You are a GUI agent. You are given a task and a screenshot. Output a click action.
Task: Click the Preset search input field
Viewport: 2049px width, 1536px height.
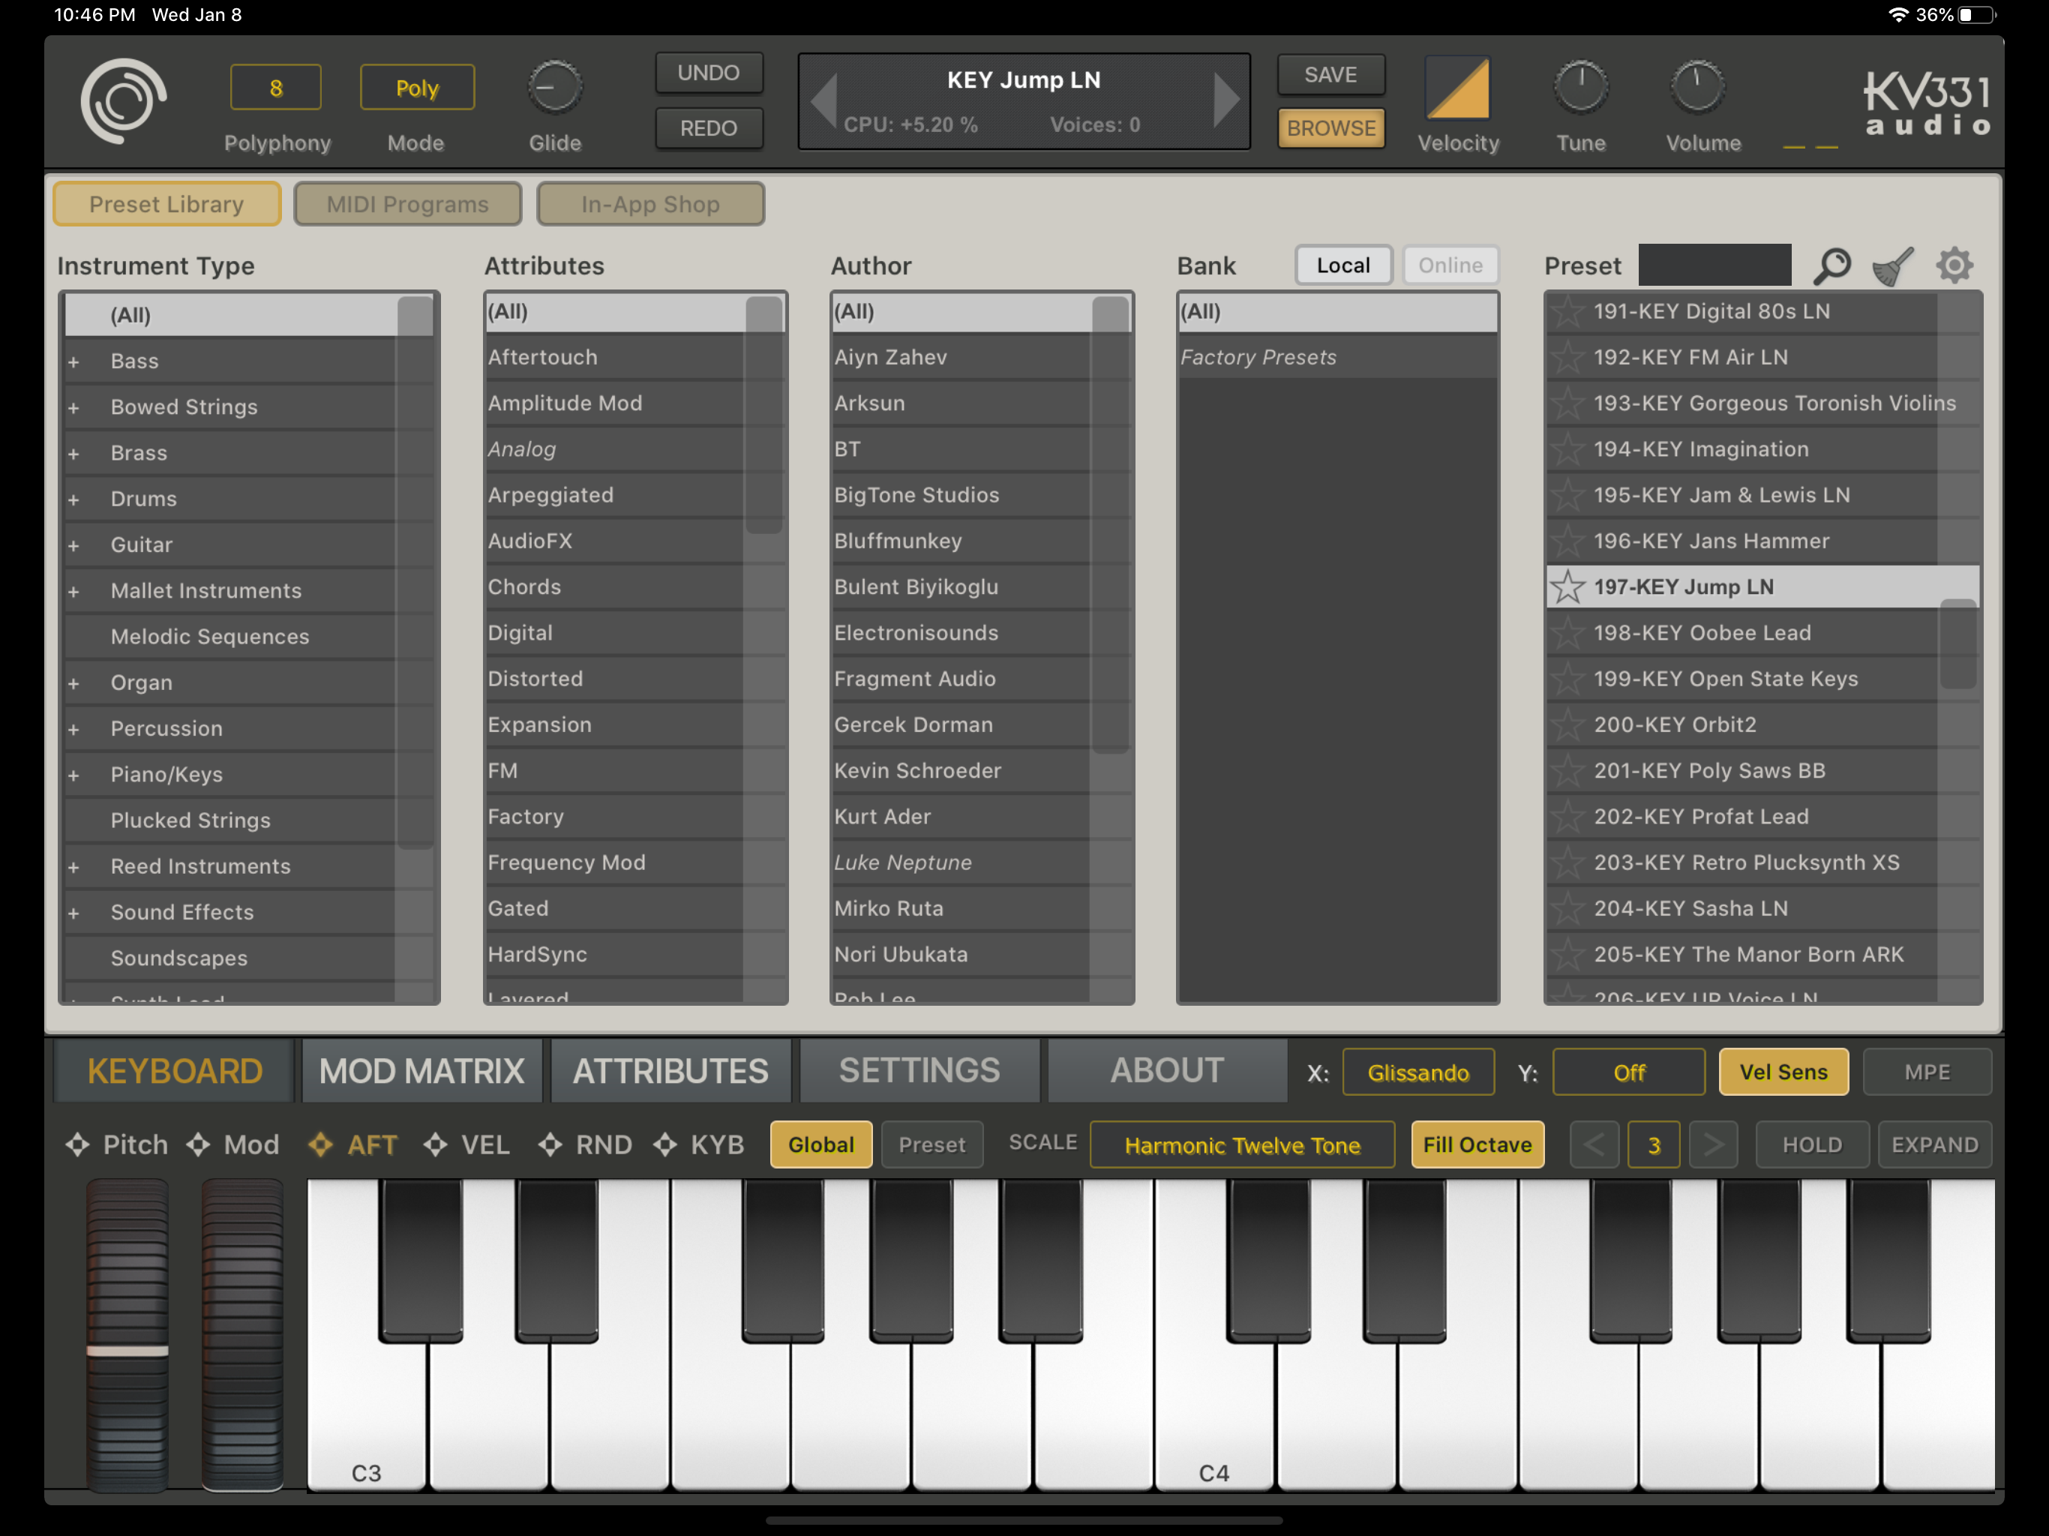pos(1714,266)
